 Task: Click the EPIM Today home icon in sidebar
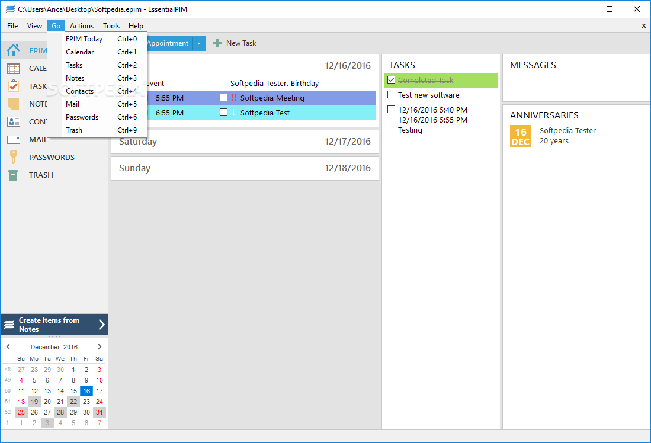click(13, 50)
